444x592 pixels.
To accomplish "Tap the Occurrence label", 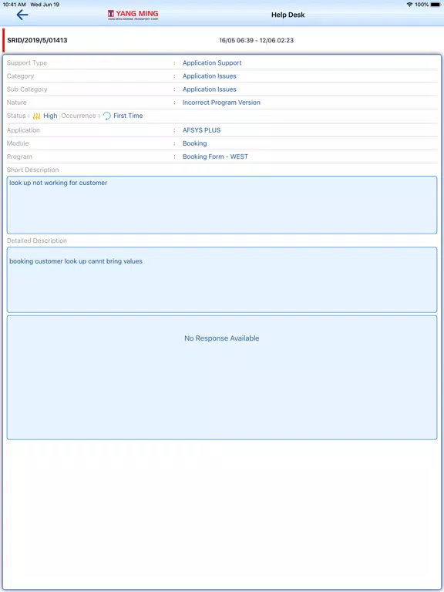I will (79, 116).
